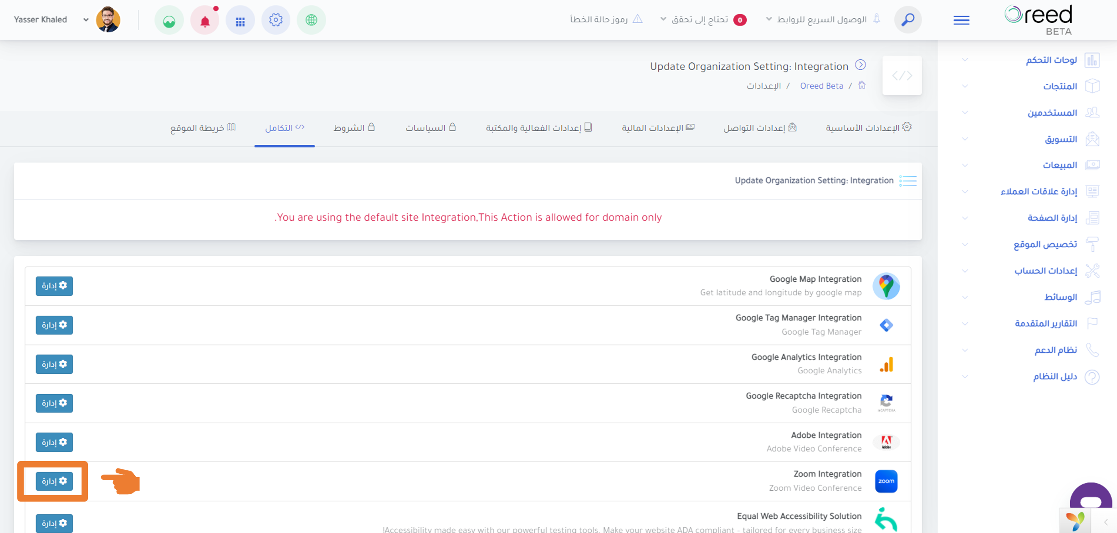The image size is (1117, 533).
Task: Click the Google Map integration logo
Action: [x=886, y=286]
